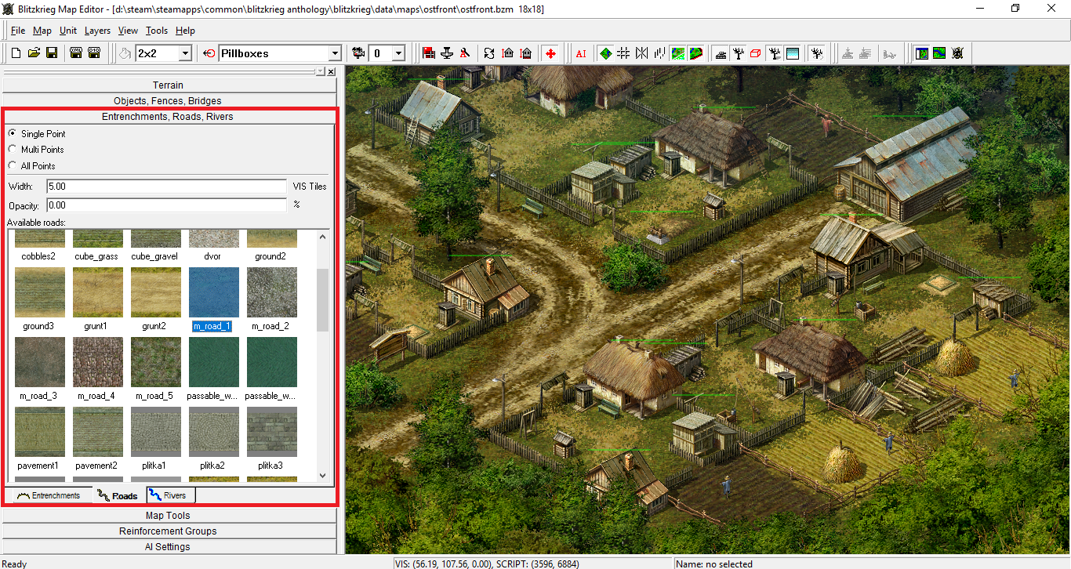The width and height of the screenshot is (1071, 569).
Task: Expand the Reinforcement Groups section
Action: (169, 531)
